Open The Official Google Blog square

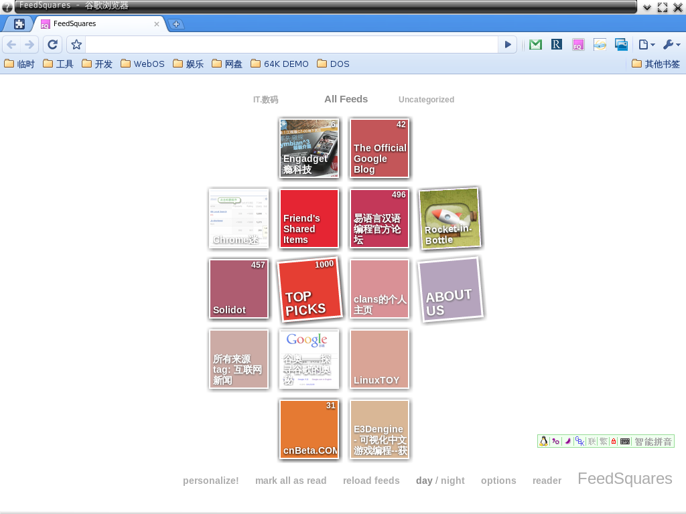(x=379, y=148)
